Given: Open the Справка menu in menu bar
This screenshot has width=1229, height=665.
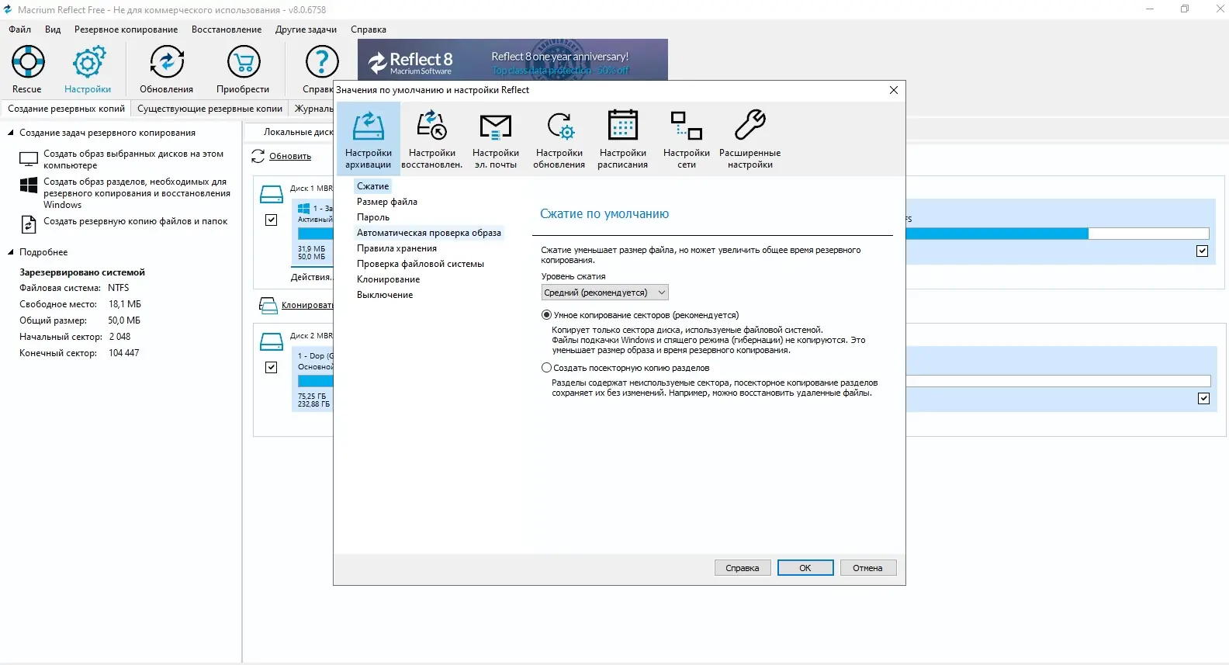Looking at the screenshot, I should point(369,29).
